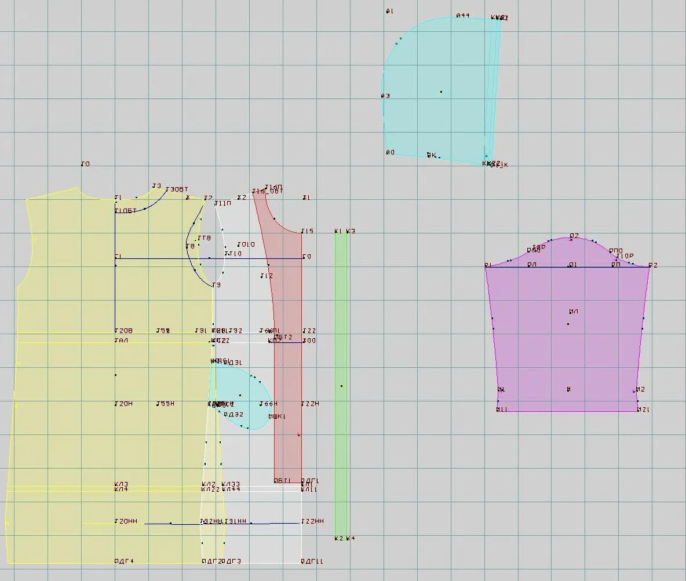Click point T9 at armhole bottom
The image size is (686, 581).
click(216, 285)
